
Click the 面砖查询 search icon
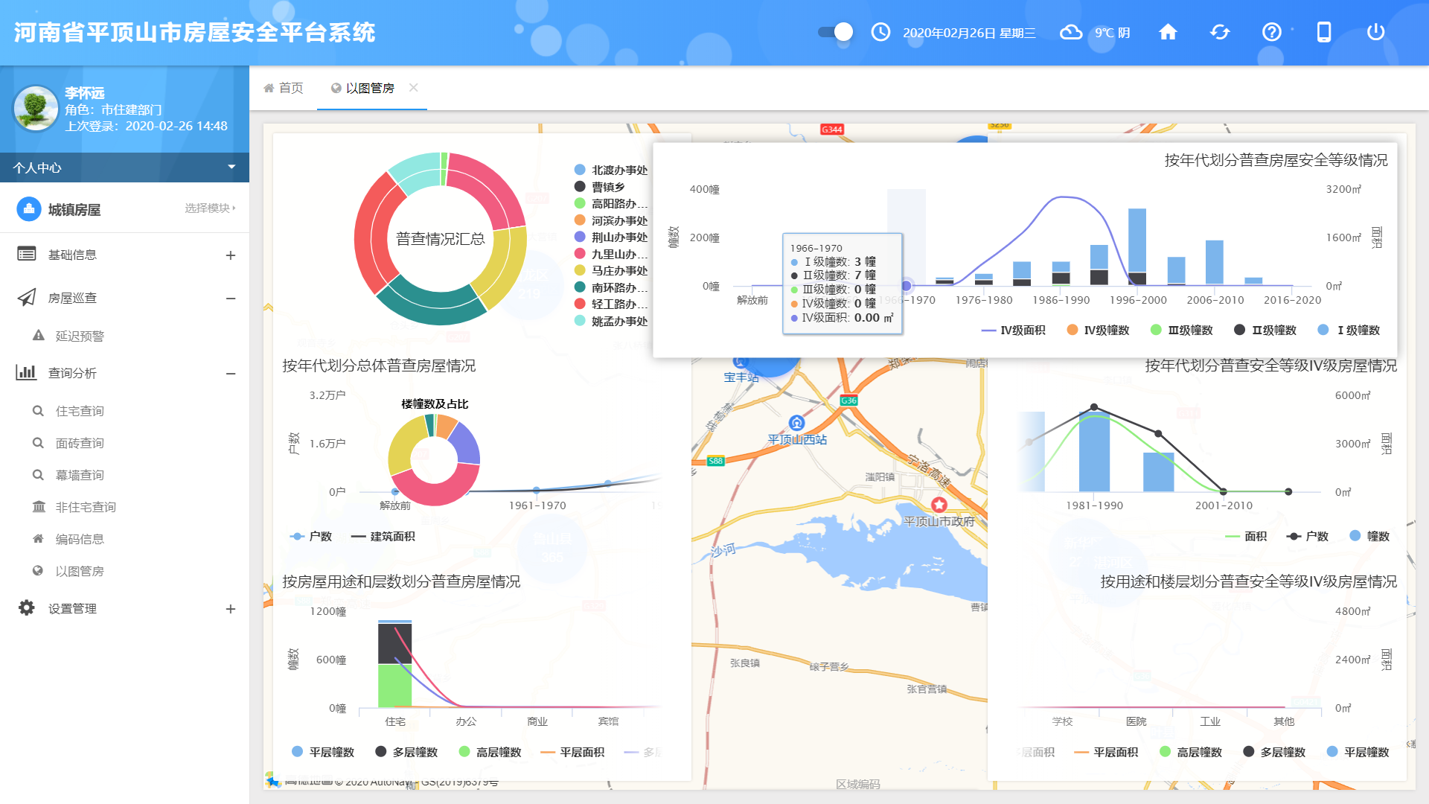38,443
